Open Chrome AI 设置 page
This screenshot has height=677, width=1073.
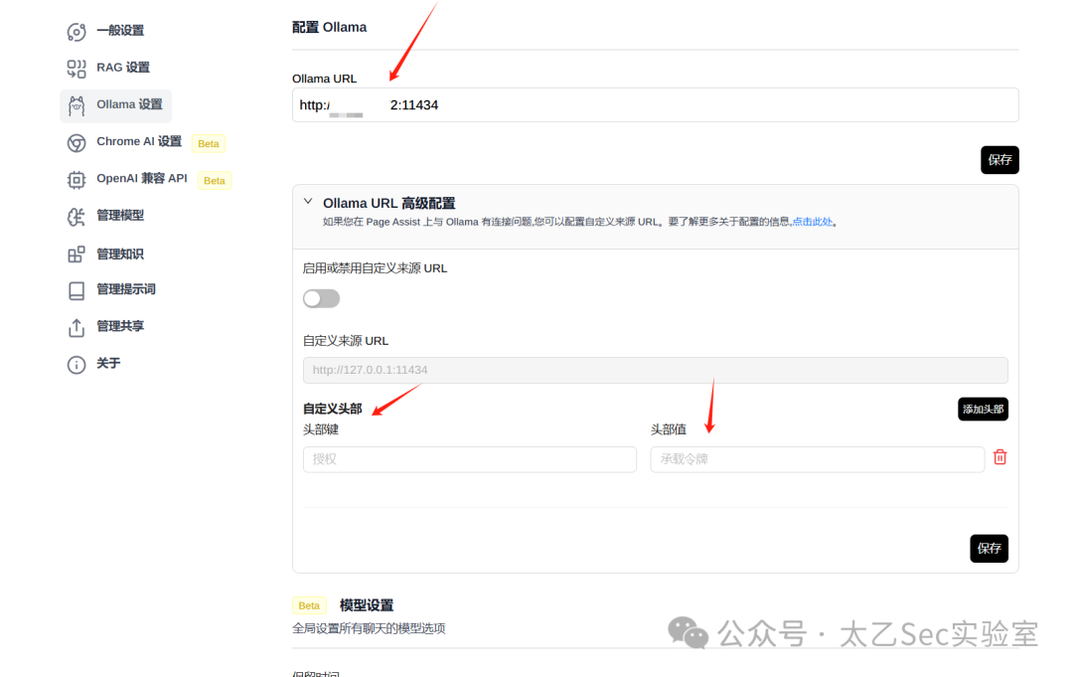click(139, 142)
